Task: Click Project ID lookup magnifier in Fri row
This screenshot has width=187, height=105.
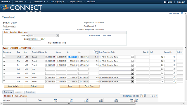Action: coord(174,65)
